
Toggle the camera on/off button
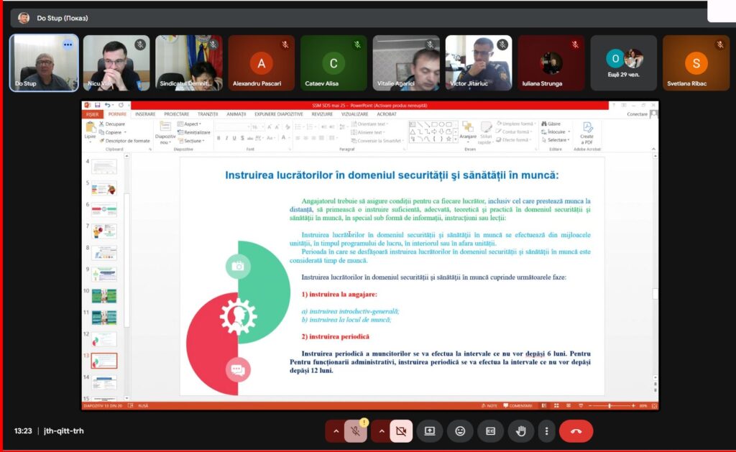401,431
